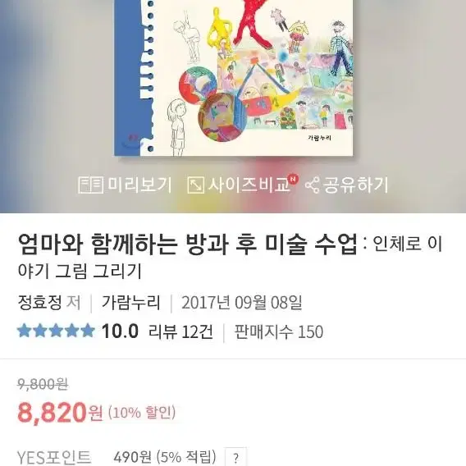Open author 정효정 page
466x466 pixels.
click(40, 303)
